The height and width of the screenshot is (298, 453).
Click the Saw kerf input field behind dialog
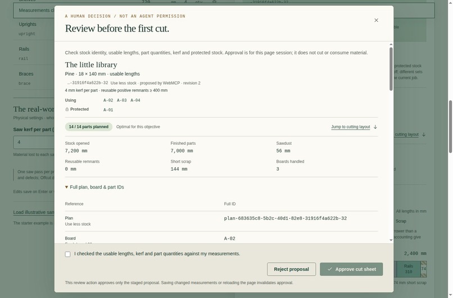tap(34, 142)
